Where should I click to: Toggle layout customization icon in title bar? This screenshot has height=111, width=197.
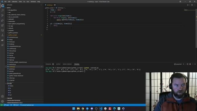point(180,2)
